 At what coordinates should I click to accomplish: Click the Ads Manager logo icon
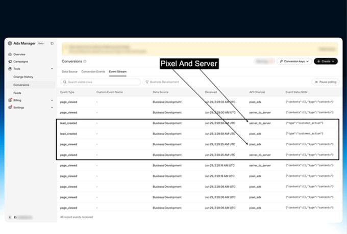tap(10, 43)
